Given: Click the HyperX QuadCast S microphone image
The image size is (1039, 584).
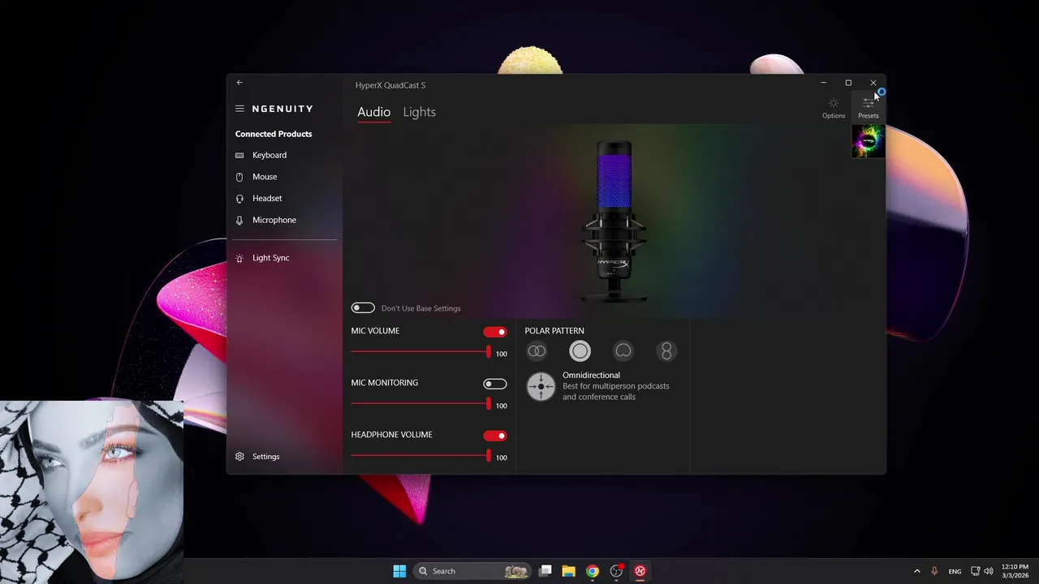Looking at the screenshot, I should pyautogui.click(x=614, y=221).
